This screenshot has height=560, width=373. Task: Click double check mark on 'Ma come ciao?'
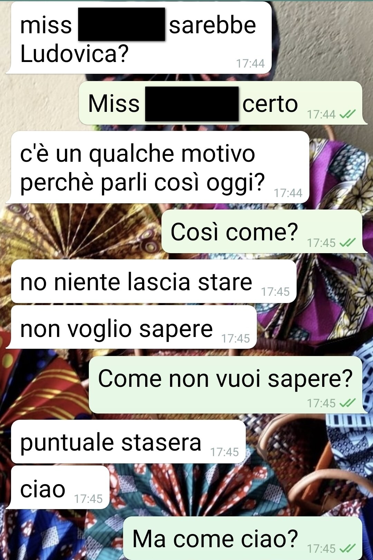(347, 548)
